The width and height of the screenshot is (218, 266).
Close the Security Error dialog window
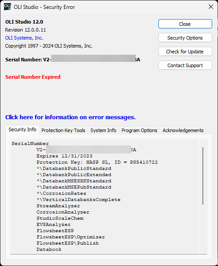[x=211, y=7]
